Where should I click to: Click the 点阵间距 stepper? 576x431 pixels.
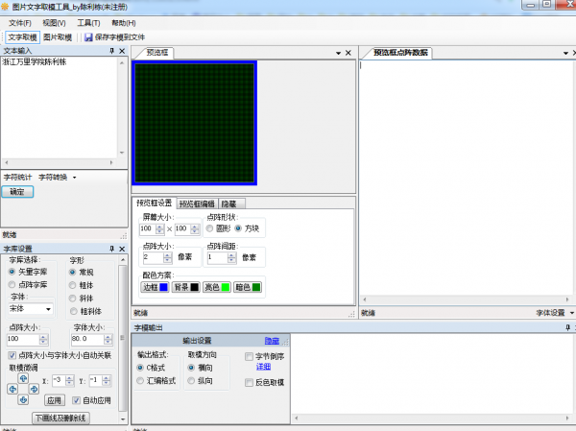(x=231, y=257)
